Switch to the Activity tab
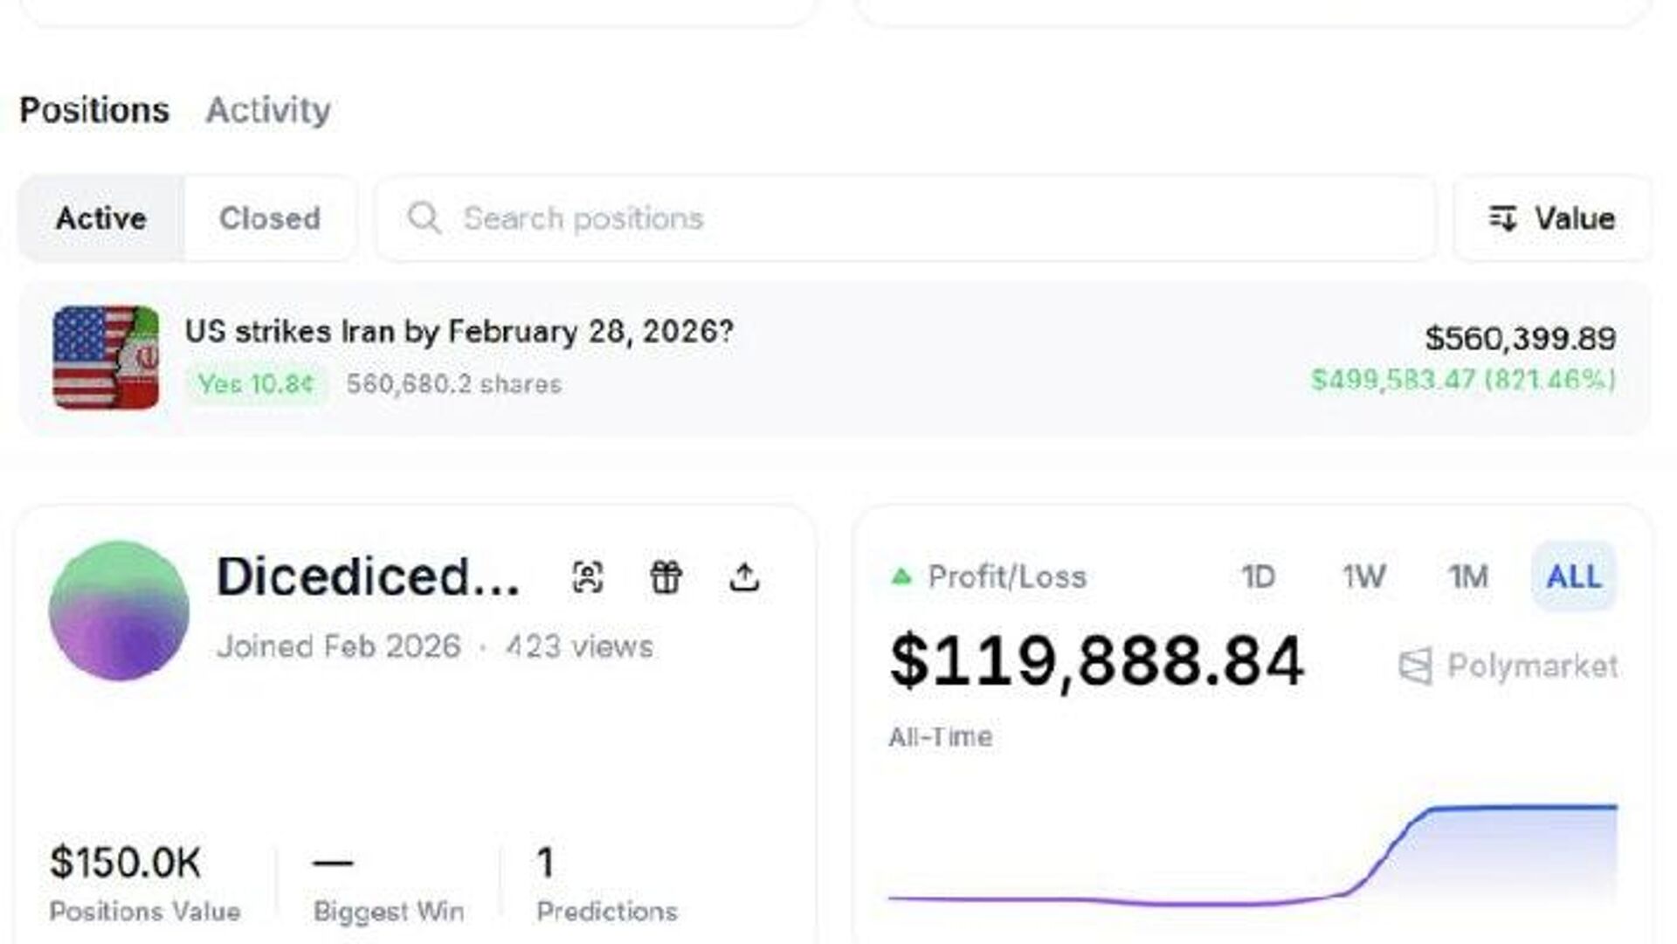 [x=267, y=110]
